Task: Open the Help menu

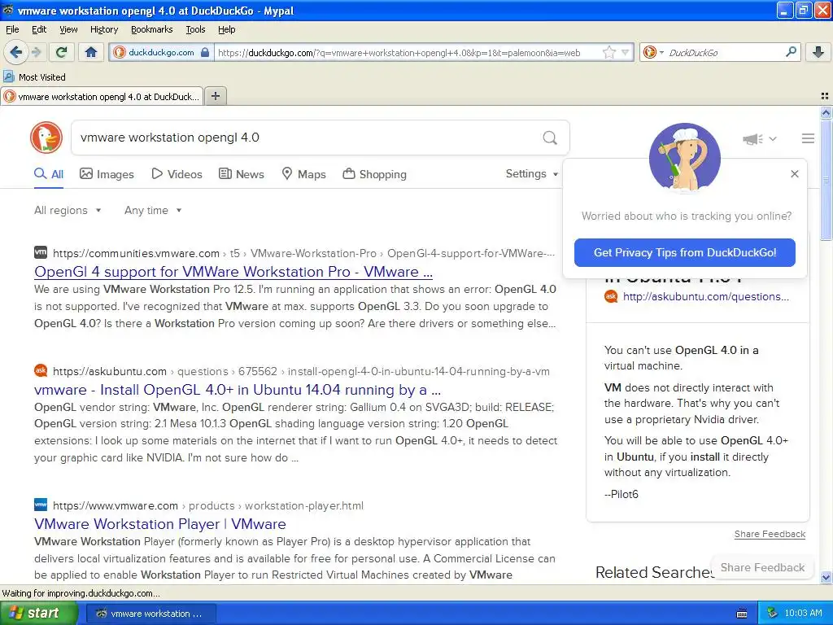Action: tap(226, 29)
